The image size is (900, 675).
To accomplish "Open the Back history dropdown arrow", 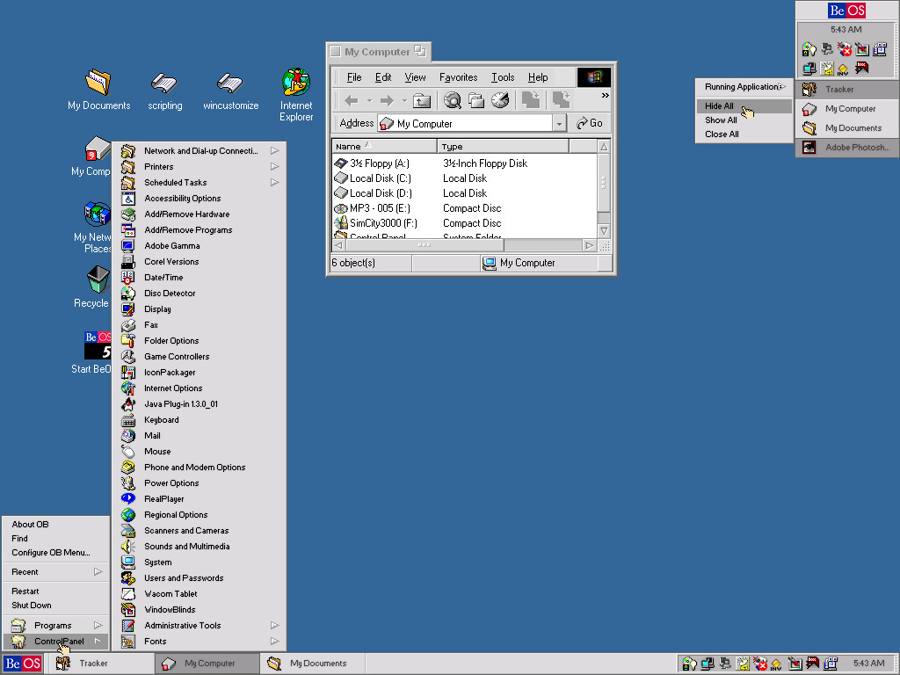I will tap(369, 101).
